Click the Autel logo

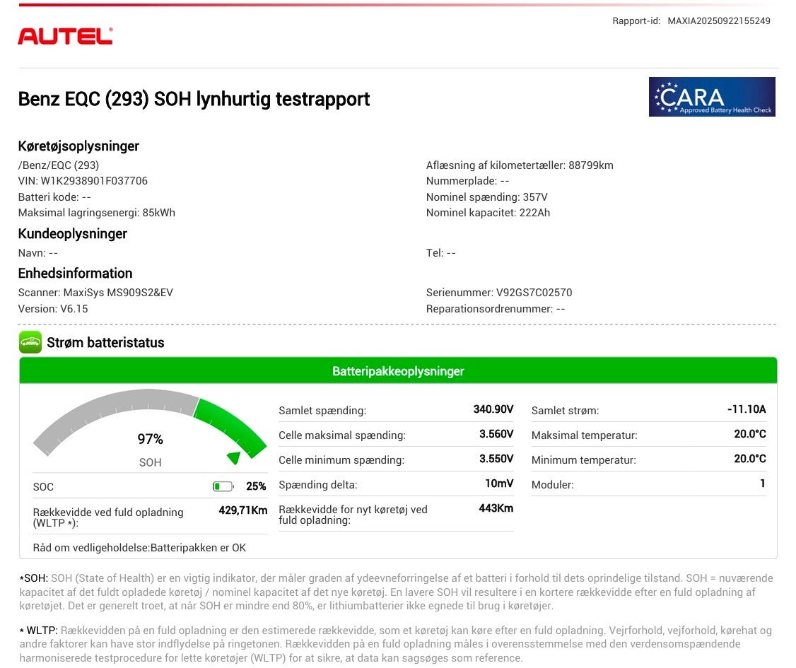65,36
